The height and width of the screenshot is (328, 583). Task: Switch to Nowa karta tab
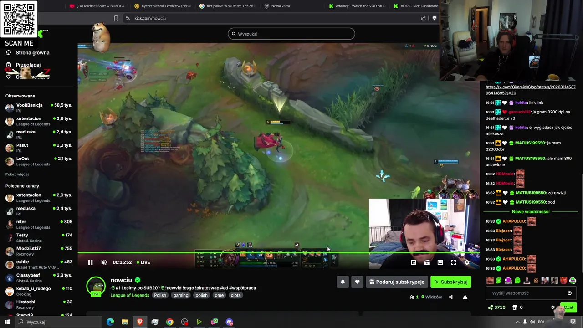click(278, 6)
